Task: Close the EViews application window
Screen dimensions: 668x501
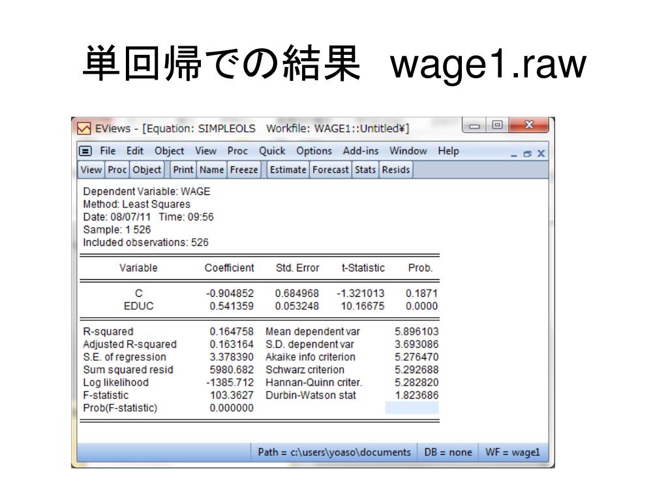Action: tap(528, 125)
